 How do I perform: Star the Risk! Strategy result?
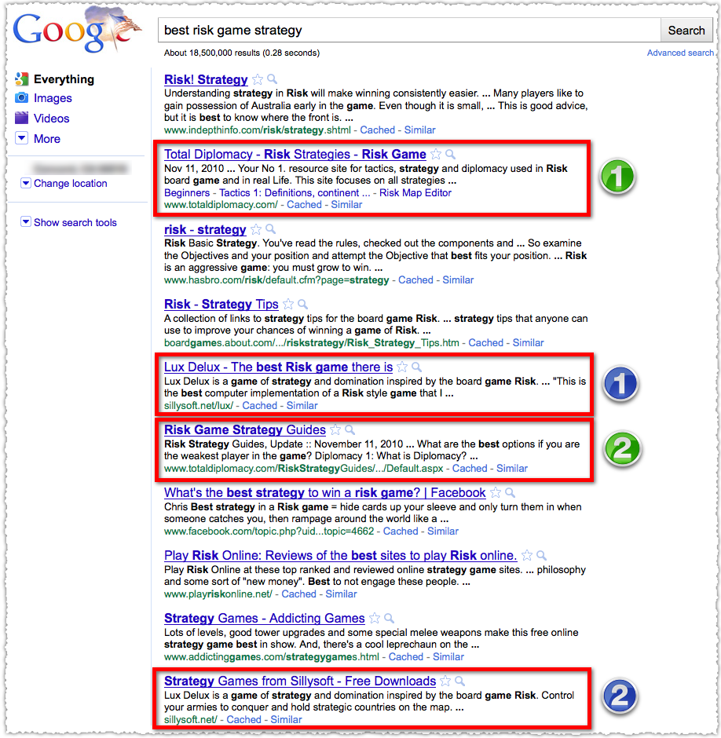[258, 79]
